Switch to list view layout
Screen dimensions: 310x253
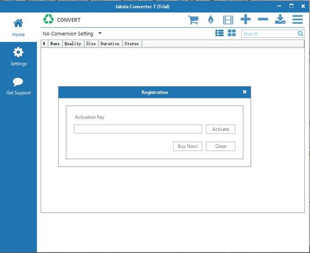[219, 33]
